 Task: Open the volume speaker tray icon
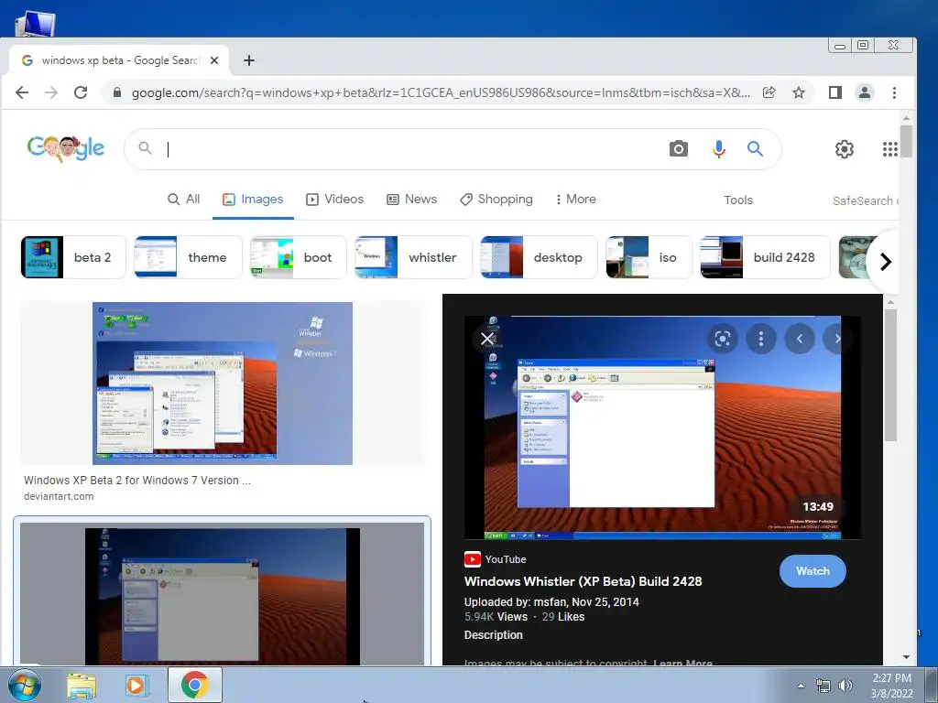click(845, 686)
